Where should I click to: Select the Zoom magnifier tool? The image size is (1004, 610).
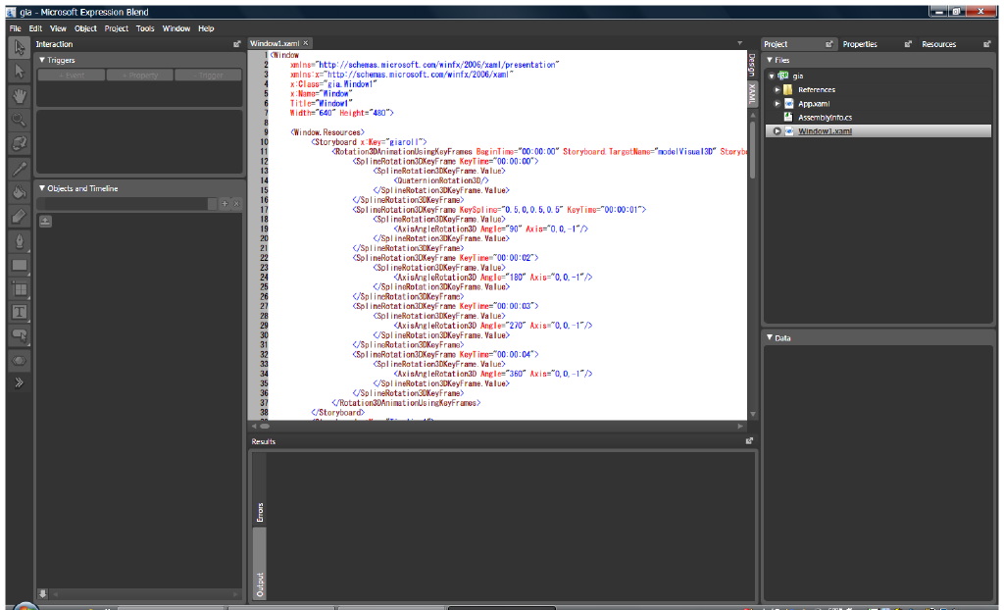(x=20, y=120)
